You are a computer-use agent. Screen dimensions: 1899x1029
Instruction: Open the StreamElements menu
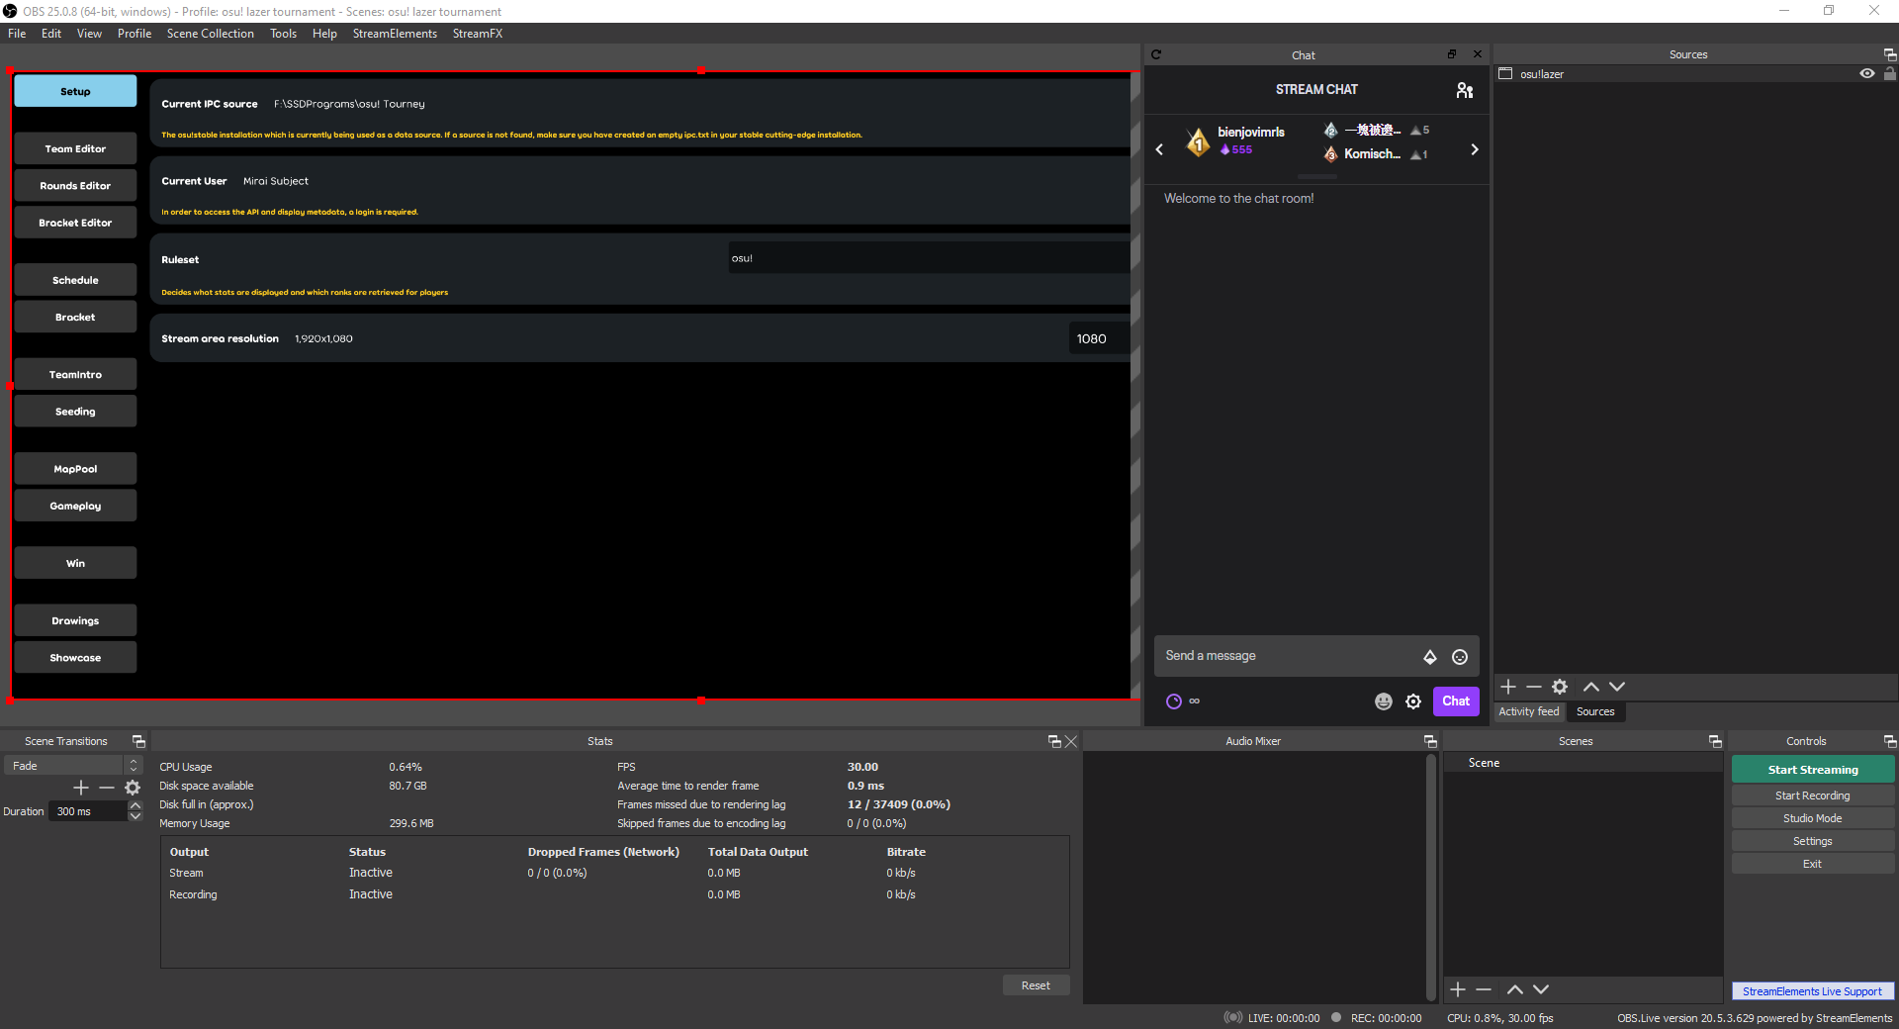(x=395, y=34)
